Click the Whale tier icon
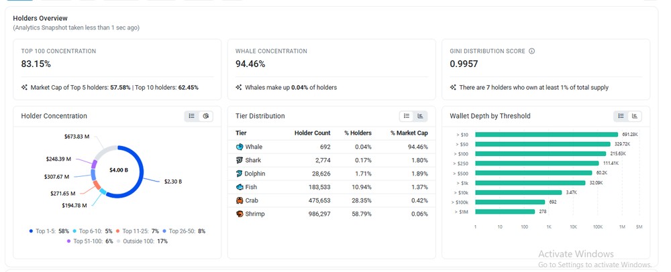 tap(240, 147)
